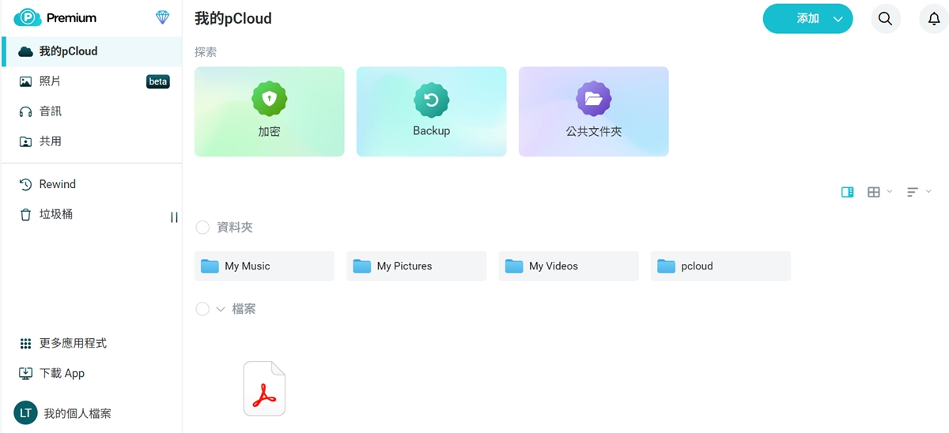Open 我的個人檔案 profile
The image size is (949, 433).
click(78, 413)
